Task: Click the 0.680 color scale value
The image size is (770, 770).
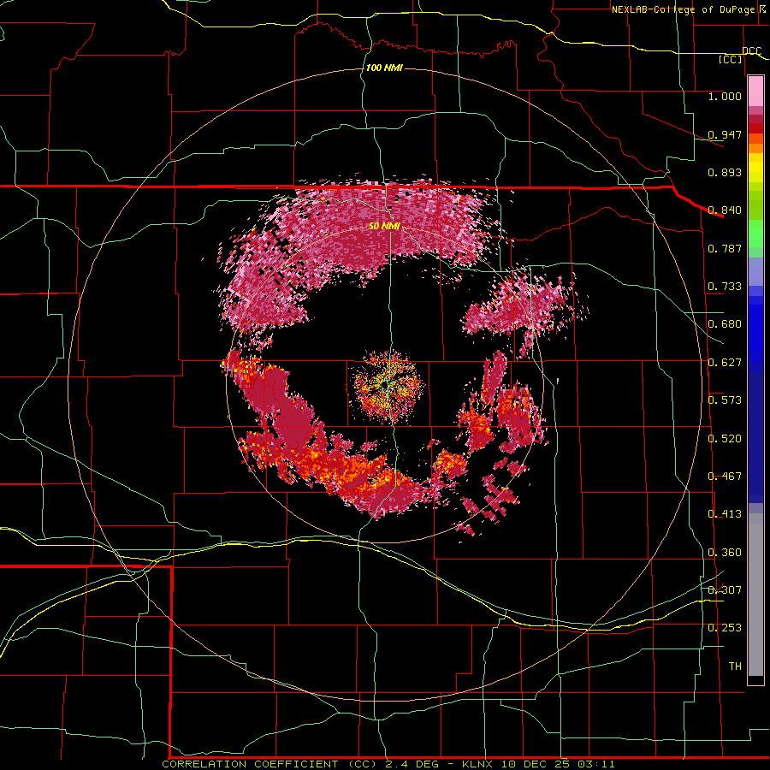Action: pyautogui.click(x=725, y=324)
